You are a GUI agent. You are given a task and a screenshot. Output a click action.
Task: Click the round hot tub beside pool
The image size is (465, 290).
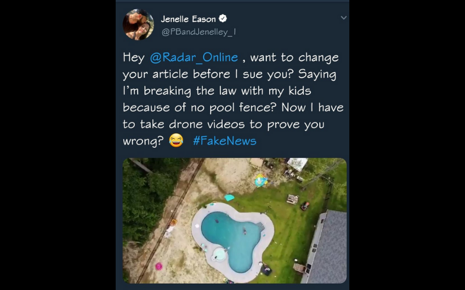click(x=219, y=254)
